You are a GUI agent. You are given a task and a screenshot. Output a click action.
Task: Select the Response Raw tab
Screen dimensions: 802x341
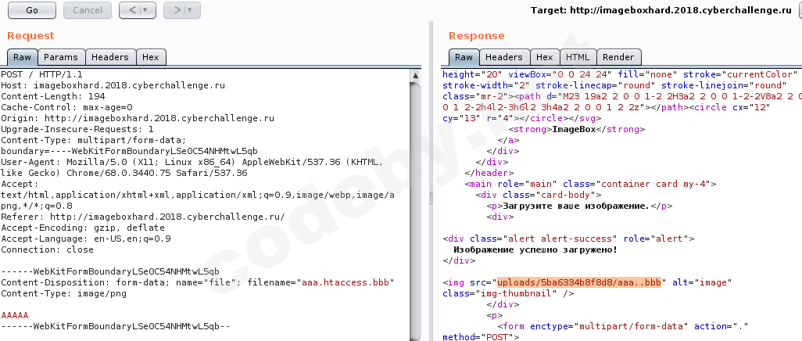tap(464, 57)
